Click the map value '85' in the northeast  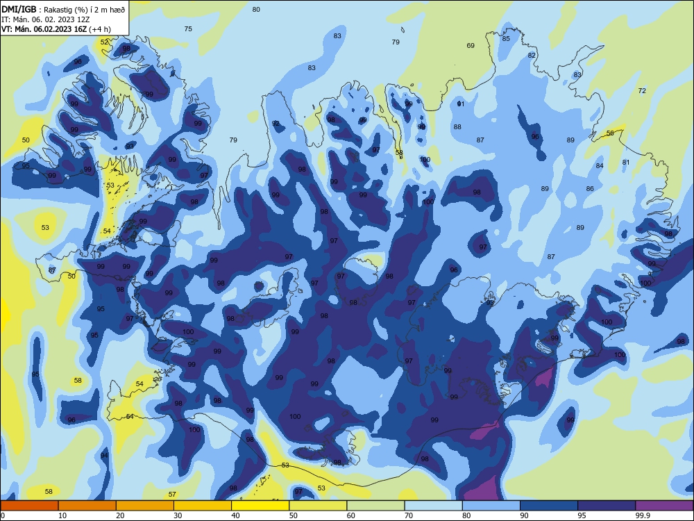click(506, 38)
